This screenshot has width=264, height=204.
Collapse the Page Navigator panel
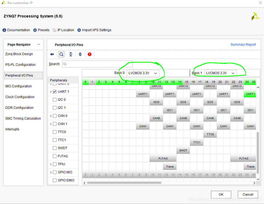tap(39, 44)
